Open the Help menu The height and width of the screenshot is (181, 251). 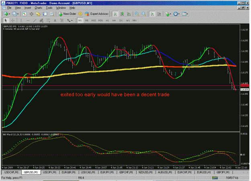coord(72,8)
